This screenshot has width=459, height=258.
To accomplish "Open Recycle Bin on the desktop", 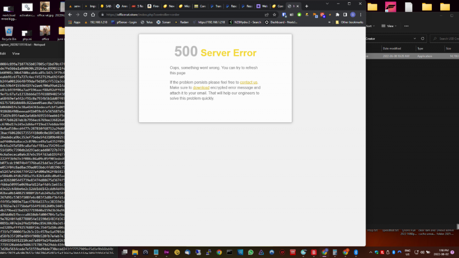I will 9,33.
